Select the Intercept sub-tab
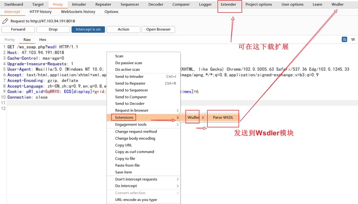358x204 pixels. [x=12, y=11]
